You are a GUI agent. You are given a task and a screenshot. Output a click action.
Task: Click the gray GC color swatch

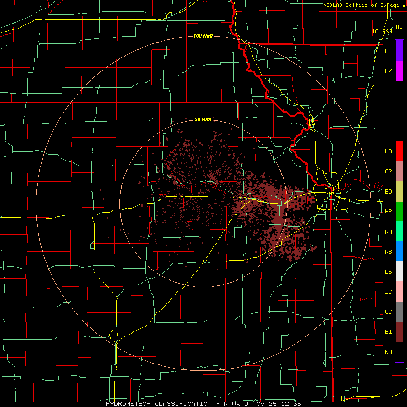pos(399,312)
